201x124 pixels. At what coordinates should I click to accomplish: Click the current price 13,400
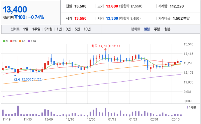[15, 10]
